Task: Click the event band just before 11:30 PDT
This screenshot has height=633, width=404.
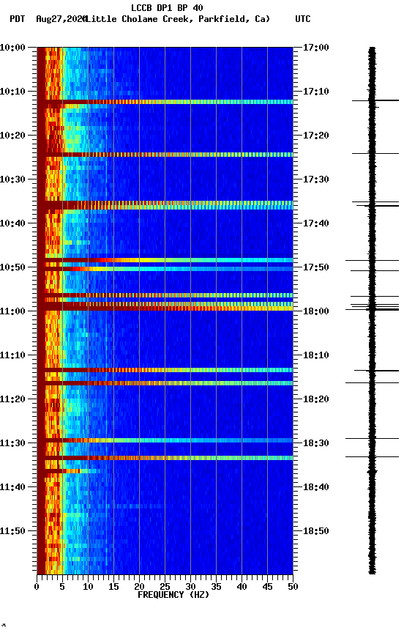Action: (x=165, y=440)
